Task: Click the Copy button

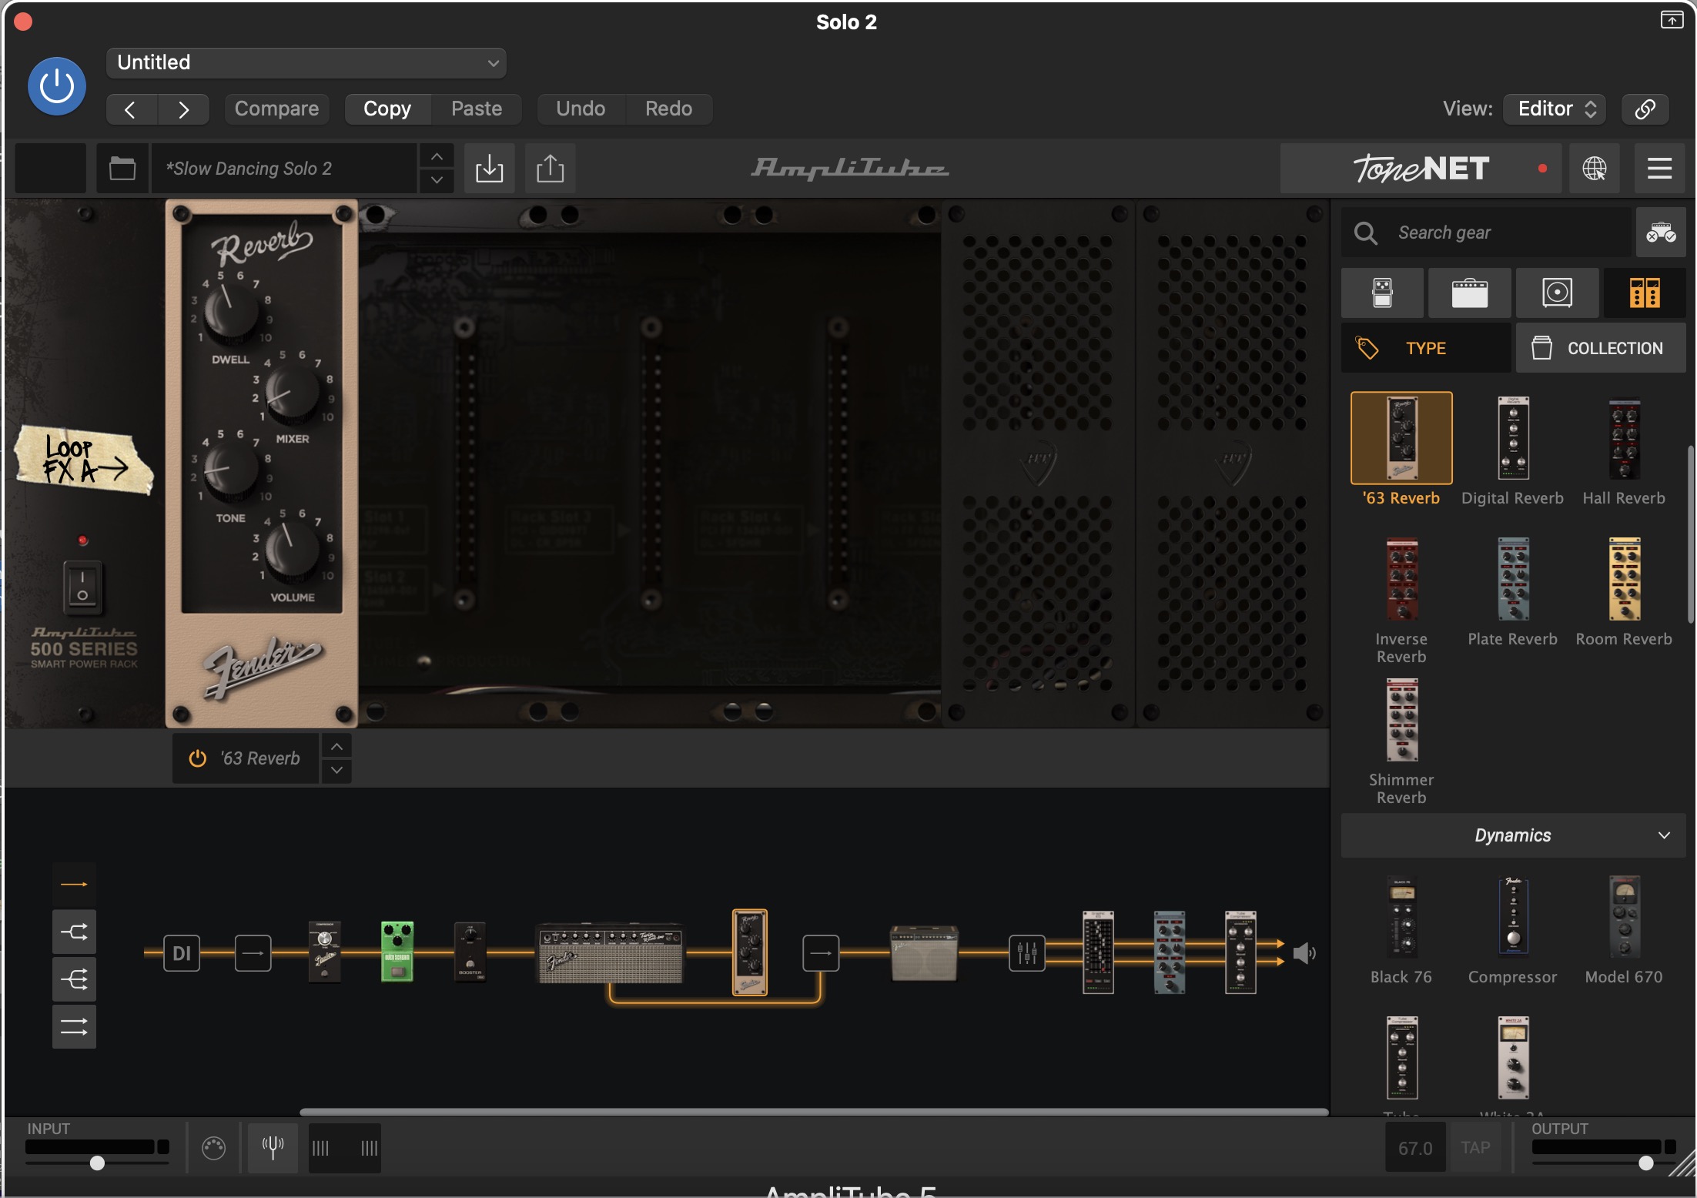Action: [x=387, y=109]
